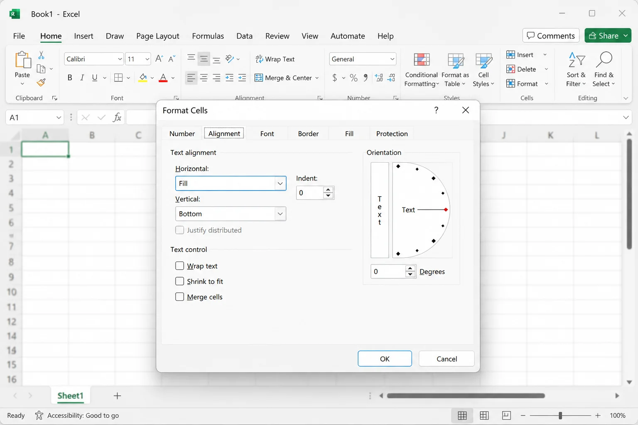638x425 pixels.
Task: Click the Accessibility status bar icon
Action: click(39, 415)
